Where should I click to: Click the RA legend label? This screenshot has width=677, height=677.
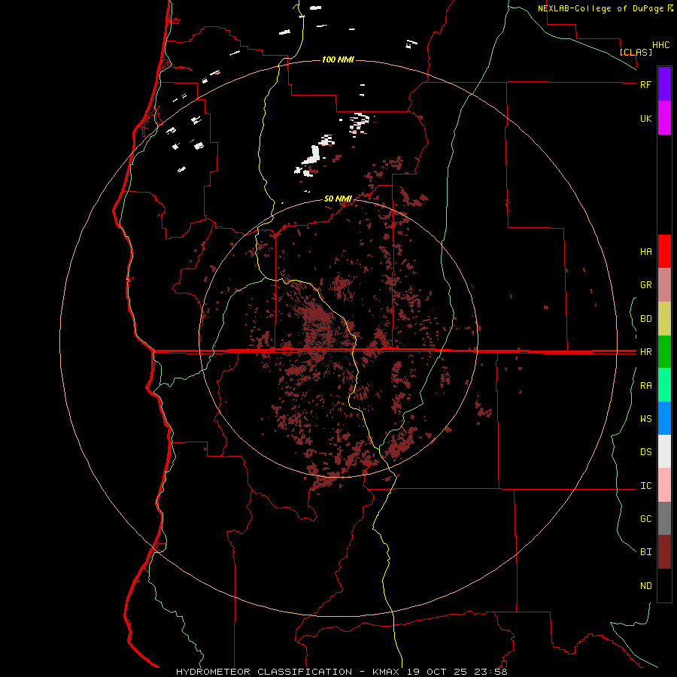645,386
